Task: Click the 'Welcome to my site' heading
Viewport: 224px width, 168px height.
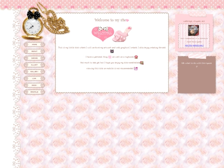Action: (x=110, y=20)
